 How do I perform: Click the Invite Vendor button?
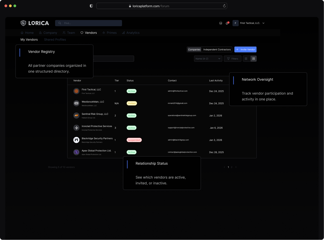pos(245,50)
